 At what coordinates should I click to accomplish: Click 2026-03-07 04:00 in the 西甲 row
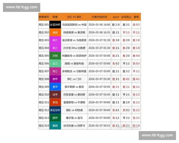point(99,118)
